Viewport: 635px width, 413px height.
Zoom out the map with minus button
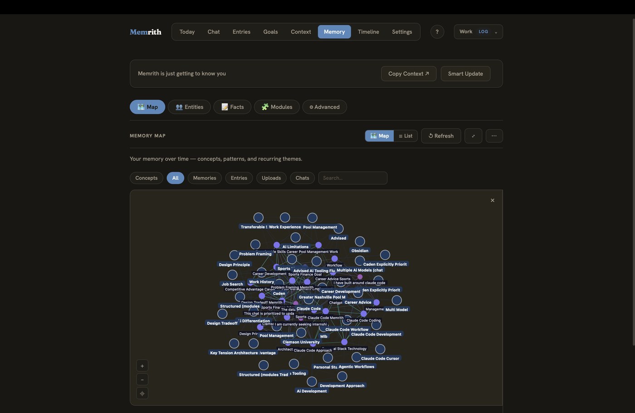coord(142,379)
